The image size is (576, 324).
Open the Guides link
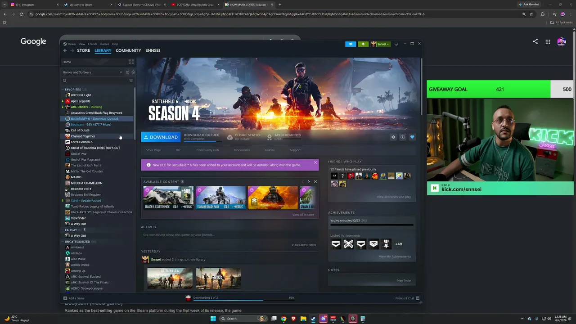click(x=270, y=150)
